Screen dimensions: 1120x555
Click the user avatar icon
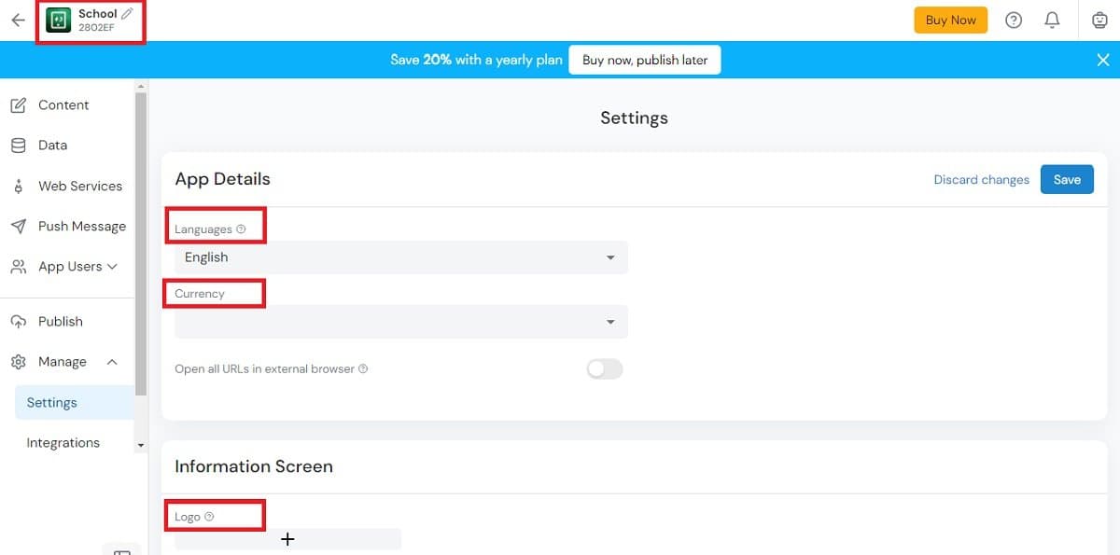(1099, 21)
